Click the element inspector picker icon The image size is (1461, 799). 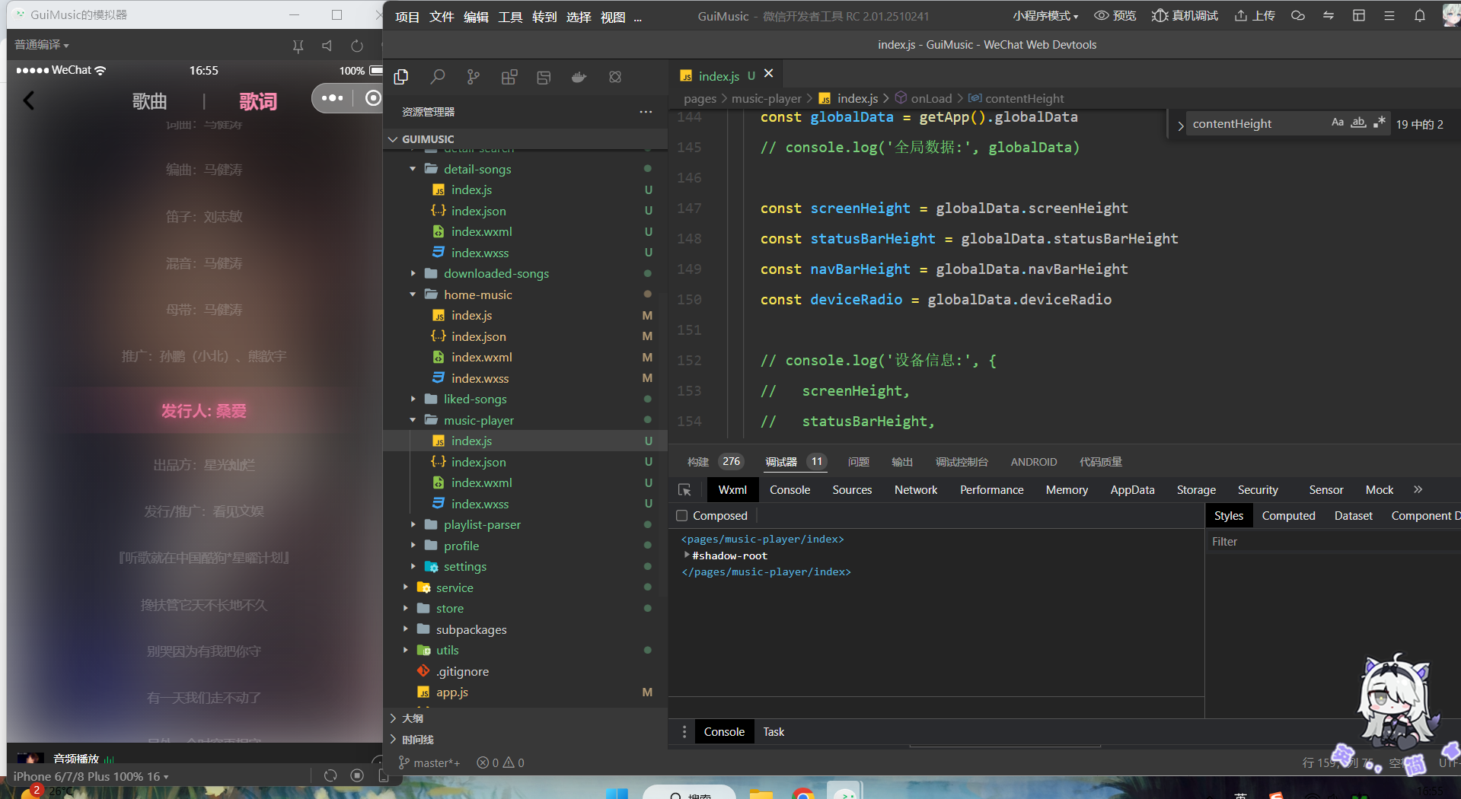tap(684, 490)
